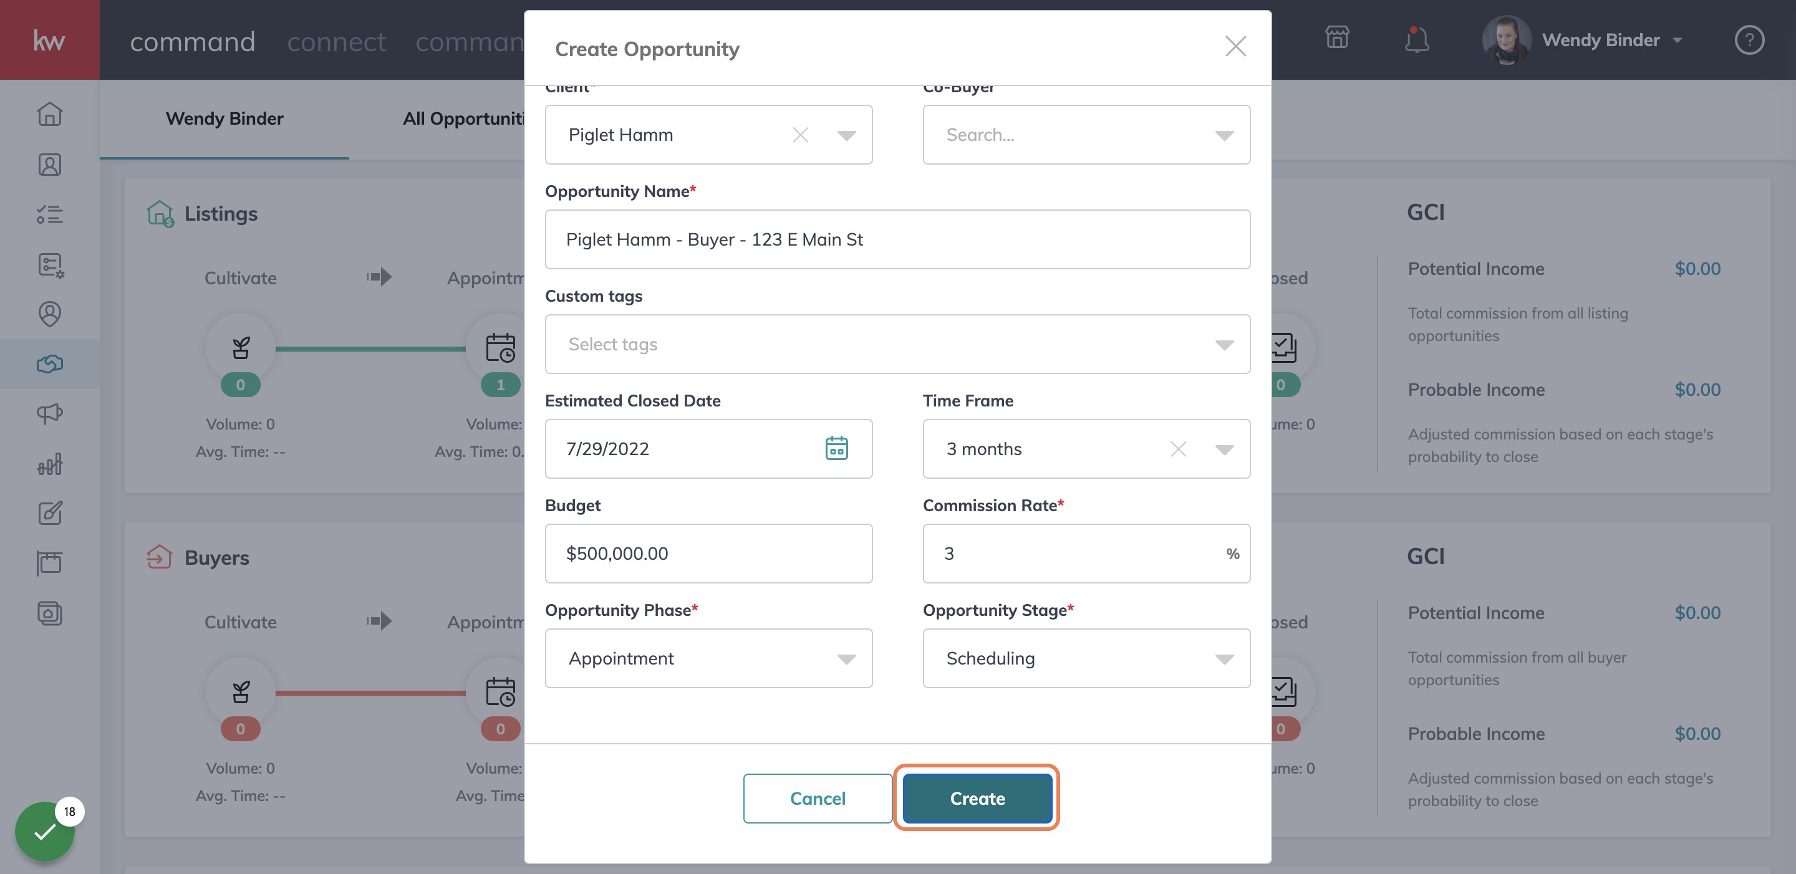Open the Home icon in the sidebar
The image size is (1796, 874).
[x=49, y=113]
